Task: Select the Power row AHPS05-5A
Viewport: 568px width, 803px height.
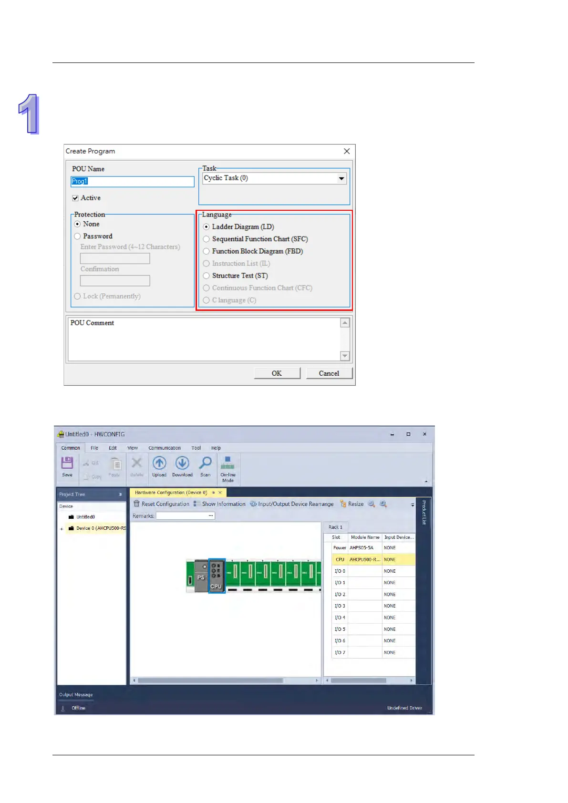Action: pos(373,548)
